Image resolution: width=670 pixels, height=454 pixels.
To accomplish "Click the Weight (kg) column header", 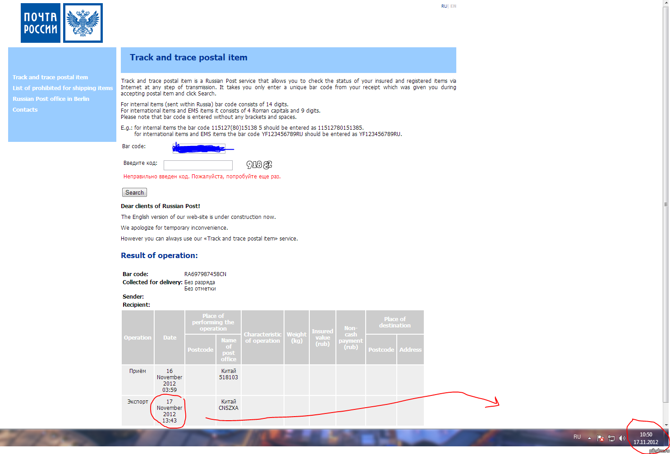I will pos(297,337).
